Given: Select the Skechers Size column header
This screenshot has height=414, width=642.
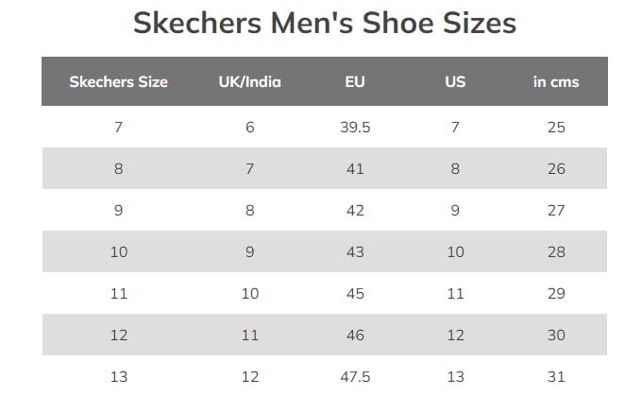Looking at the screenshot, I should 118,81.
